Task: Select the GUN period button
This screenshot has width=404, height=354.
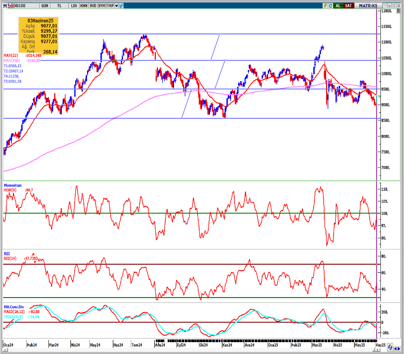Action: pos(45,5)
